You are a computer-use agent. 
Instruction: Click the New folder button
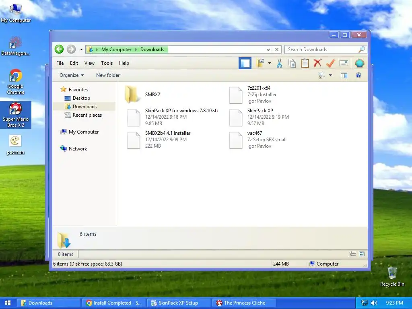click(108, 75)
